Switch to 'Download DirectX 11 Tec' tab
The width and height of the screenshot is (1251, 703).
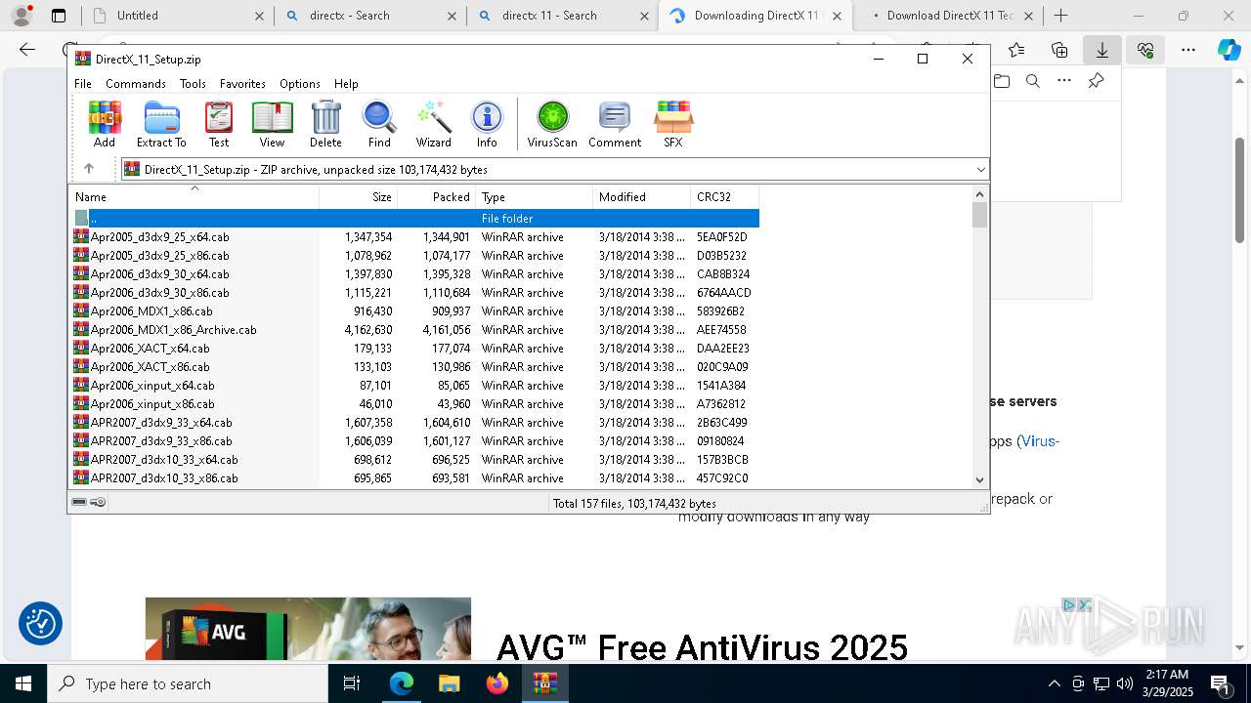[x=947, y=16]
